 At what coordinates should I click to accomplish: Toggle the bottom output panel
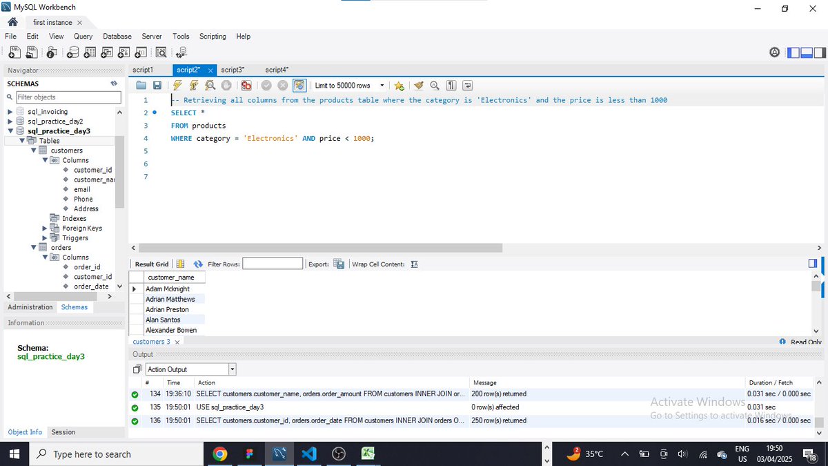pos(807,52)
